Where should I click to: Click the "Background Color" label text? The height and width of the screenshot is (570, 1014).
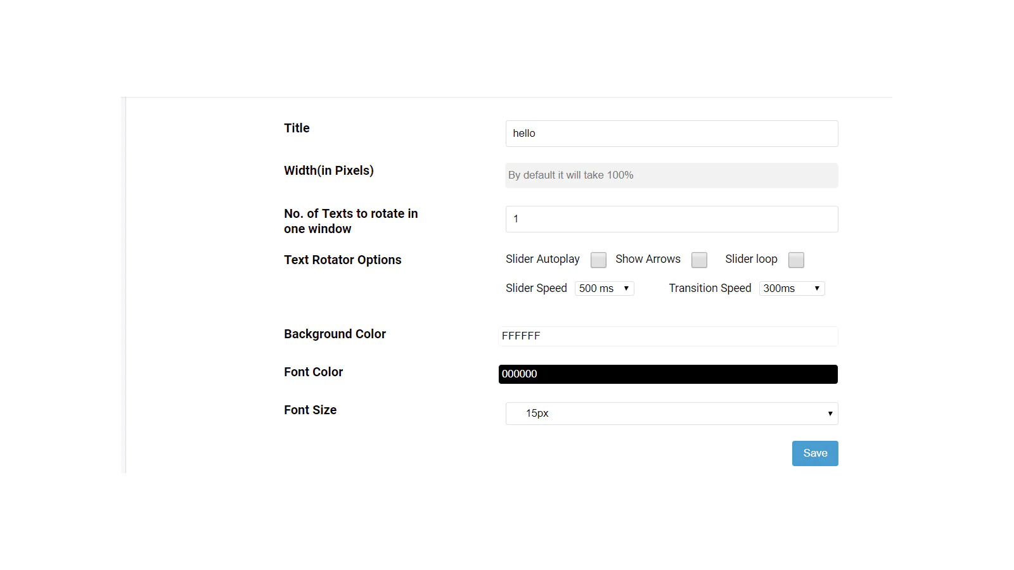point(335,334)
